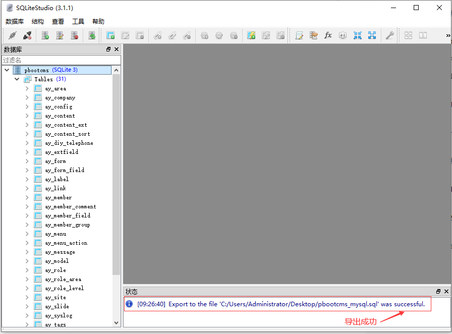Close the 数据库 panel
Image resolution: width=452 pixels, height=334 pixels.
(117, 49)
